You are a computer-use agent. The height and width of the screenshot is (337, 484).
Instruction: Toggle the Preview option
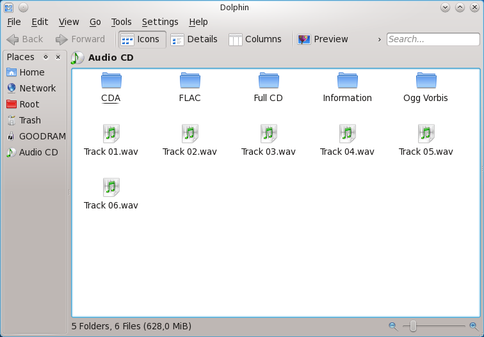pyautogui.click(x=323, y=40)
